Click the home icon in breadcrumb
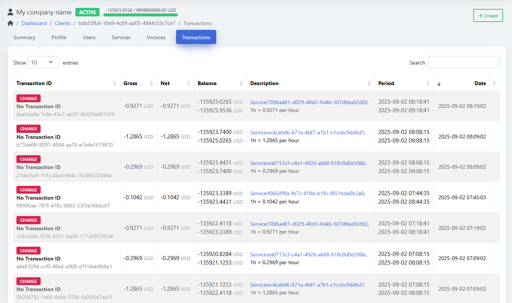Viewport: 512px width, 303px height. [10, 23]
